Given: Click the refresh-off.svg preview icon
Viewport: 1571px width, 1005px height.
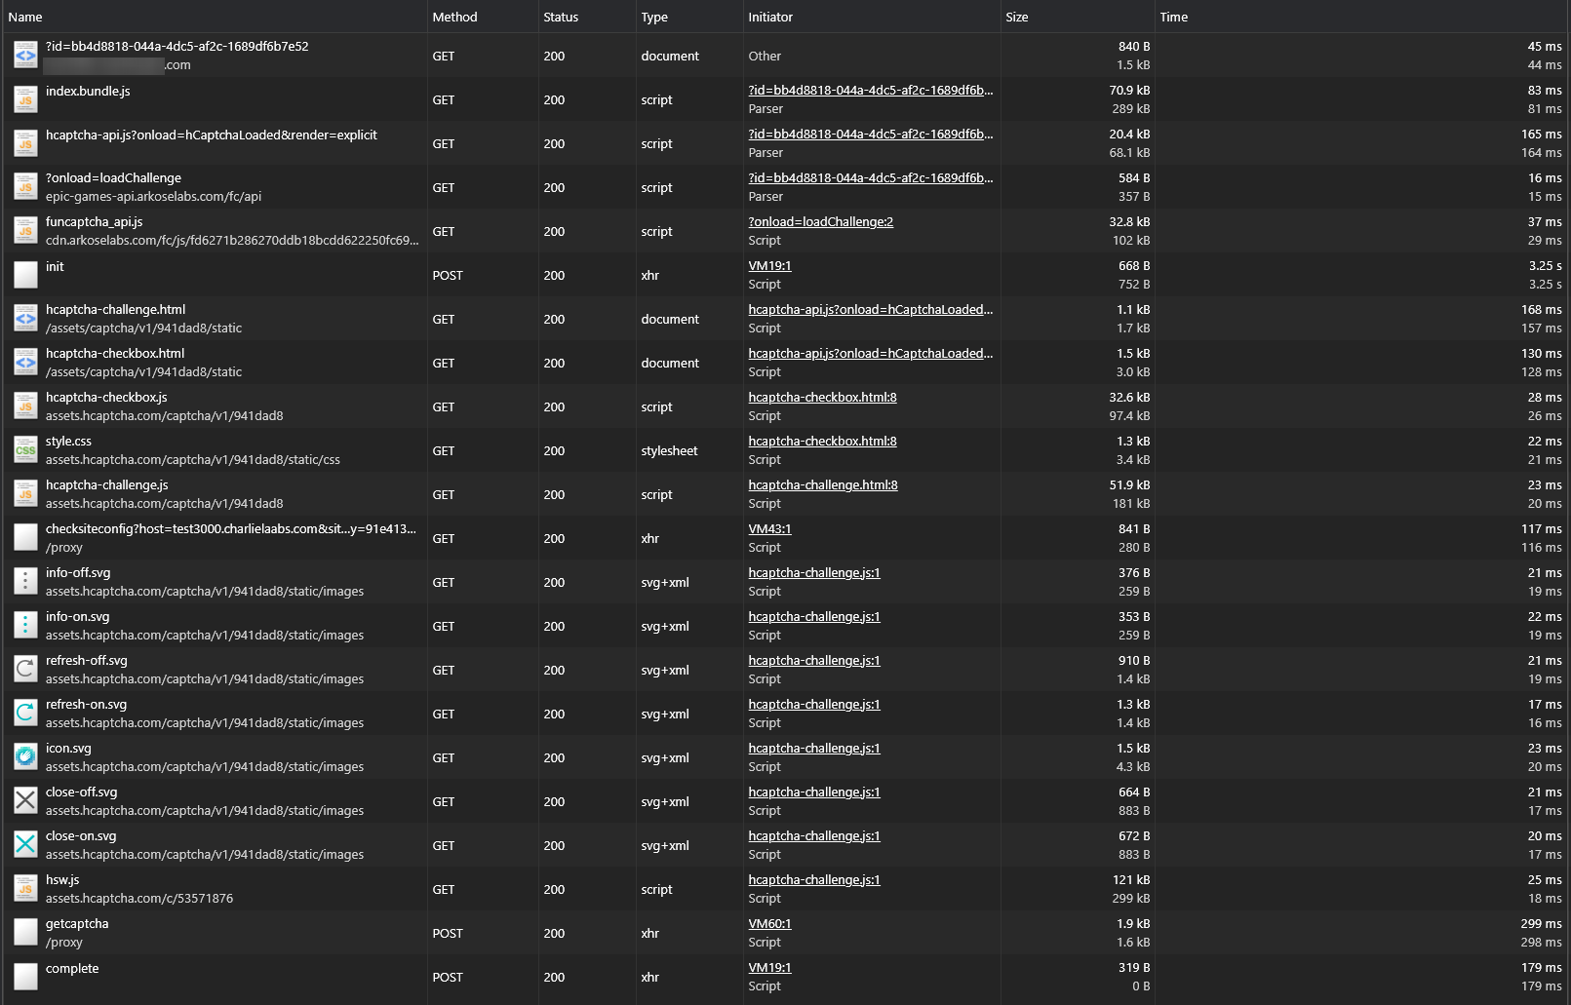Looking at the screenshot, I should 25,669.
